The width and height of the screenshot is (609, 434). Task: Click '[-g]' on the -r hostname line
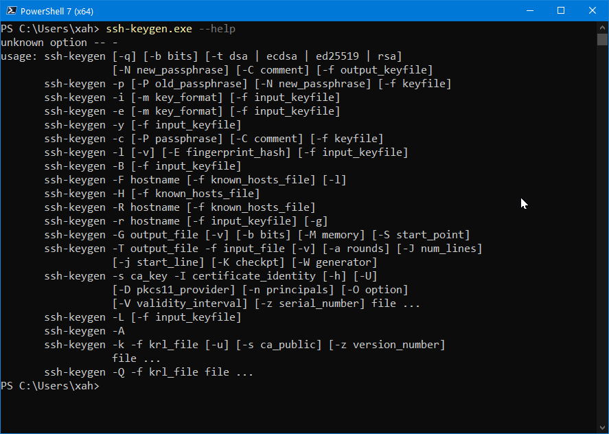click(x=316, y=221)
